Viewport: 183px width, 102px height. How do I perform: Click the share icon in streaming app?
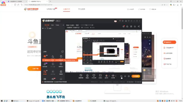click(x=139, y=27)
